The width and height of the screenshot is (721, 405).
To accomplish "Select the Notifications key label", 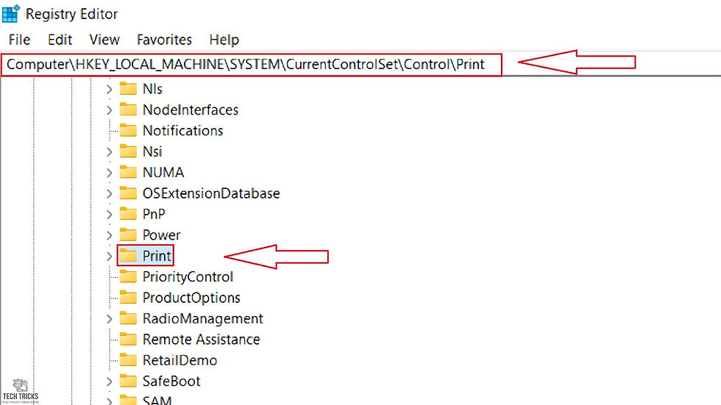I will tap(182, 131).
